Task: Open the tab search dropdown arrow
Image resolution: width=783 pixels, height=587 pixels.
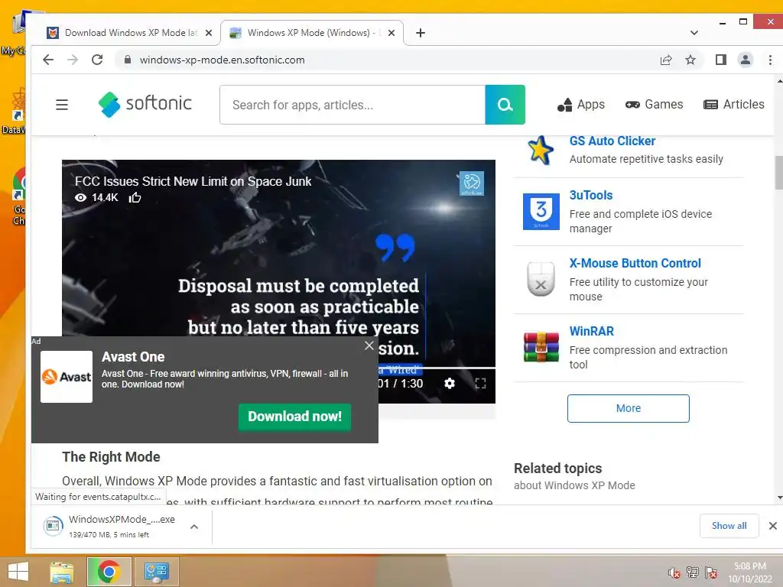Action: pos(694,33)
